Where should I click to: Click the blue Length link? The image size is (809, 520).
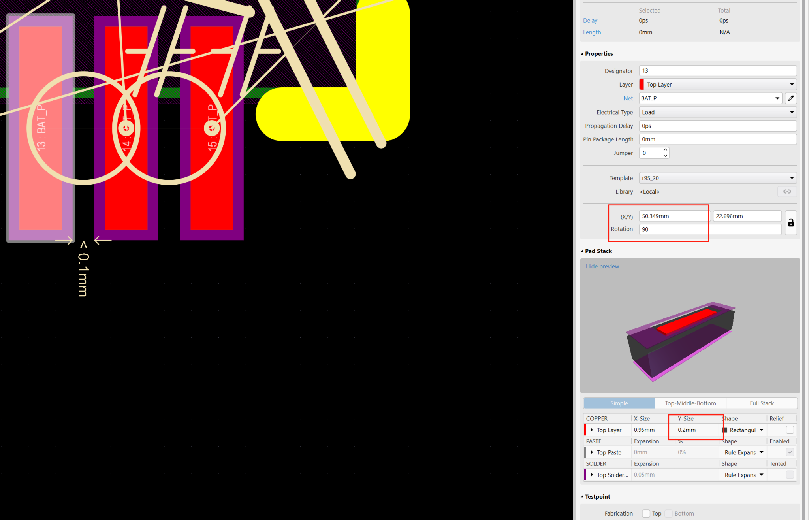click(591, 32)
